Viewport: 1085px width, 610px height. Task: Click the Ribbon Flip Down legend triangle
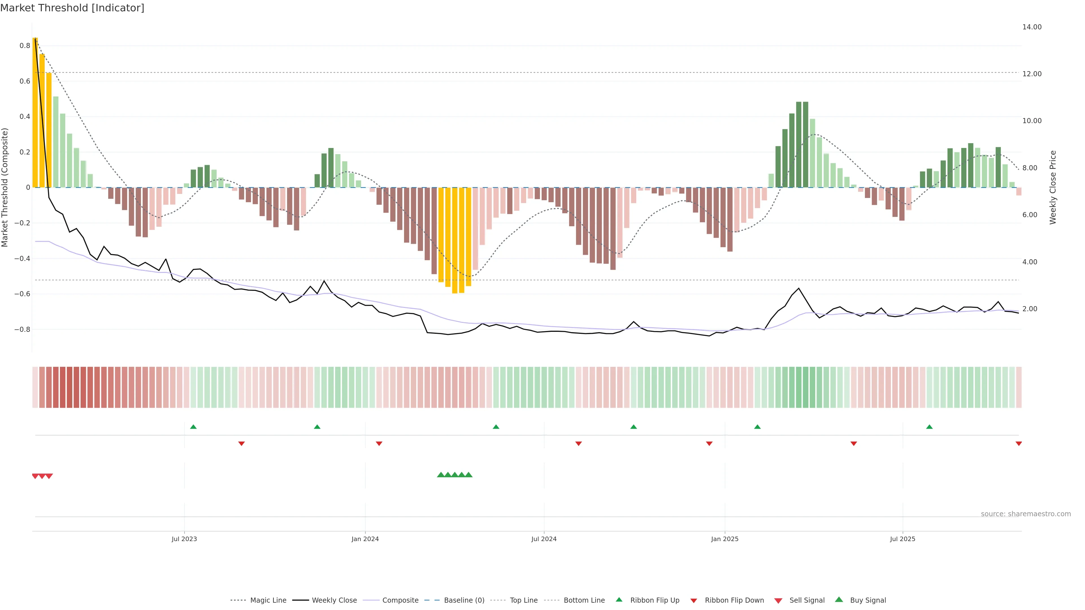[x=694, y=601]
